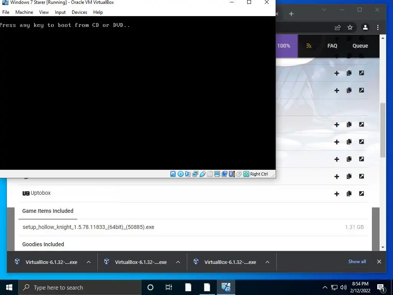The height and width of the screenshot is (295, 393).
Task: Click setup_hollow_knight_1.5.78.11833 exe file name
Action: 88,227
